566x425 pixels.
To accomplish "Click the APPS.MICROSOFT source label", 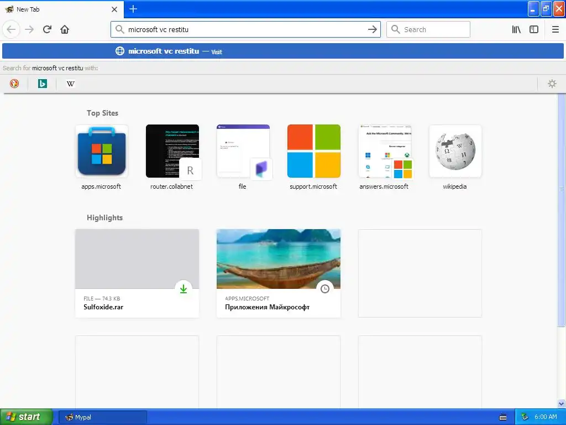I will click(247, 298).
